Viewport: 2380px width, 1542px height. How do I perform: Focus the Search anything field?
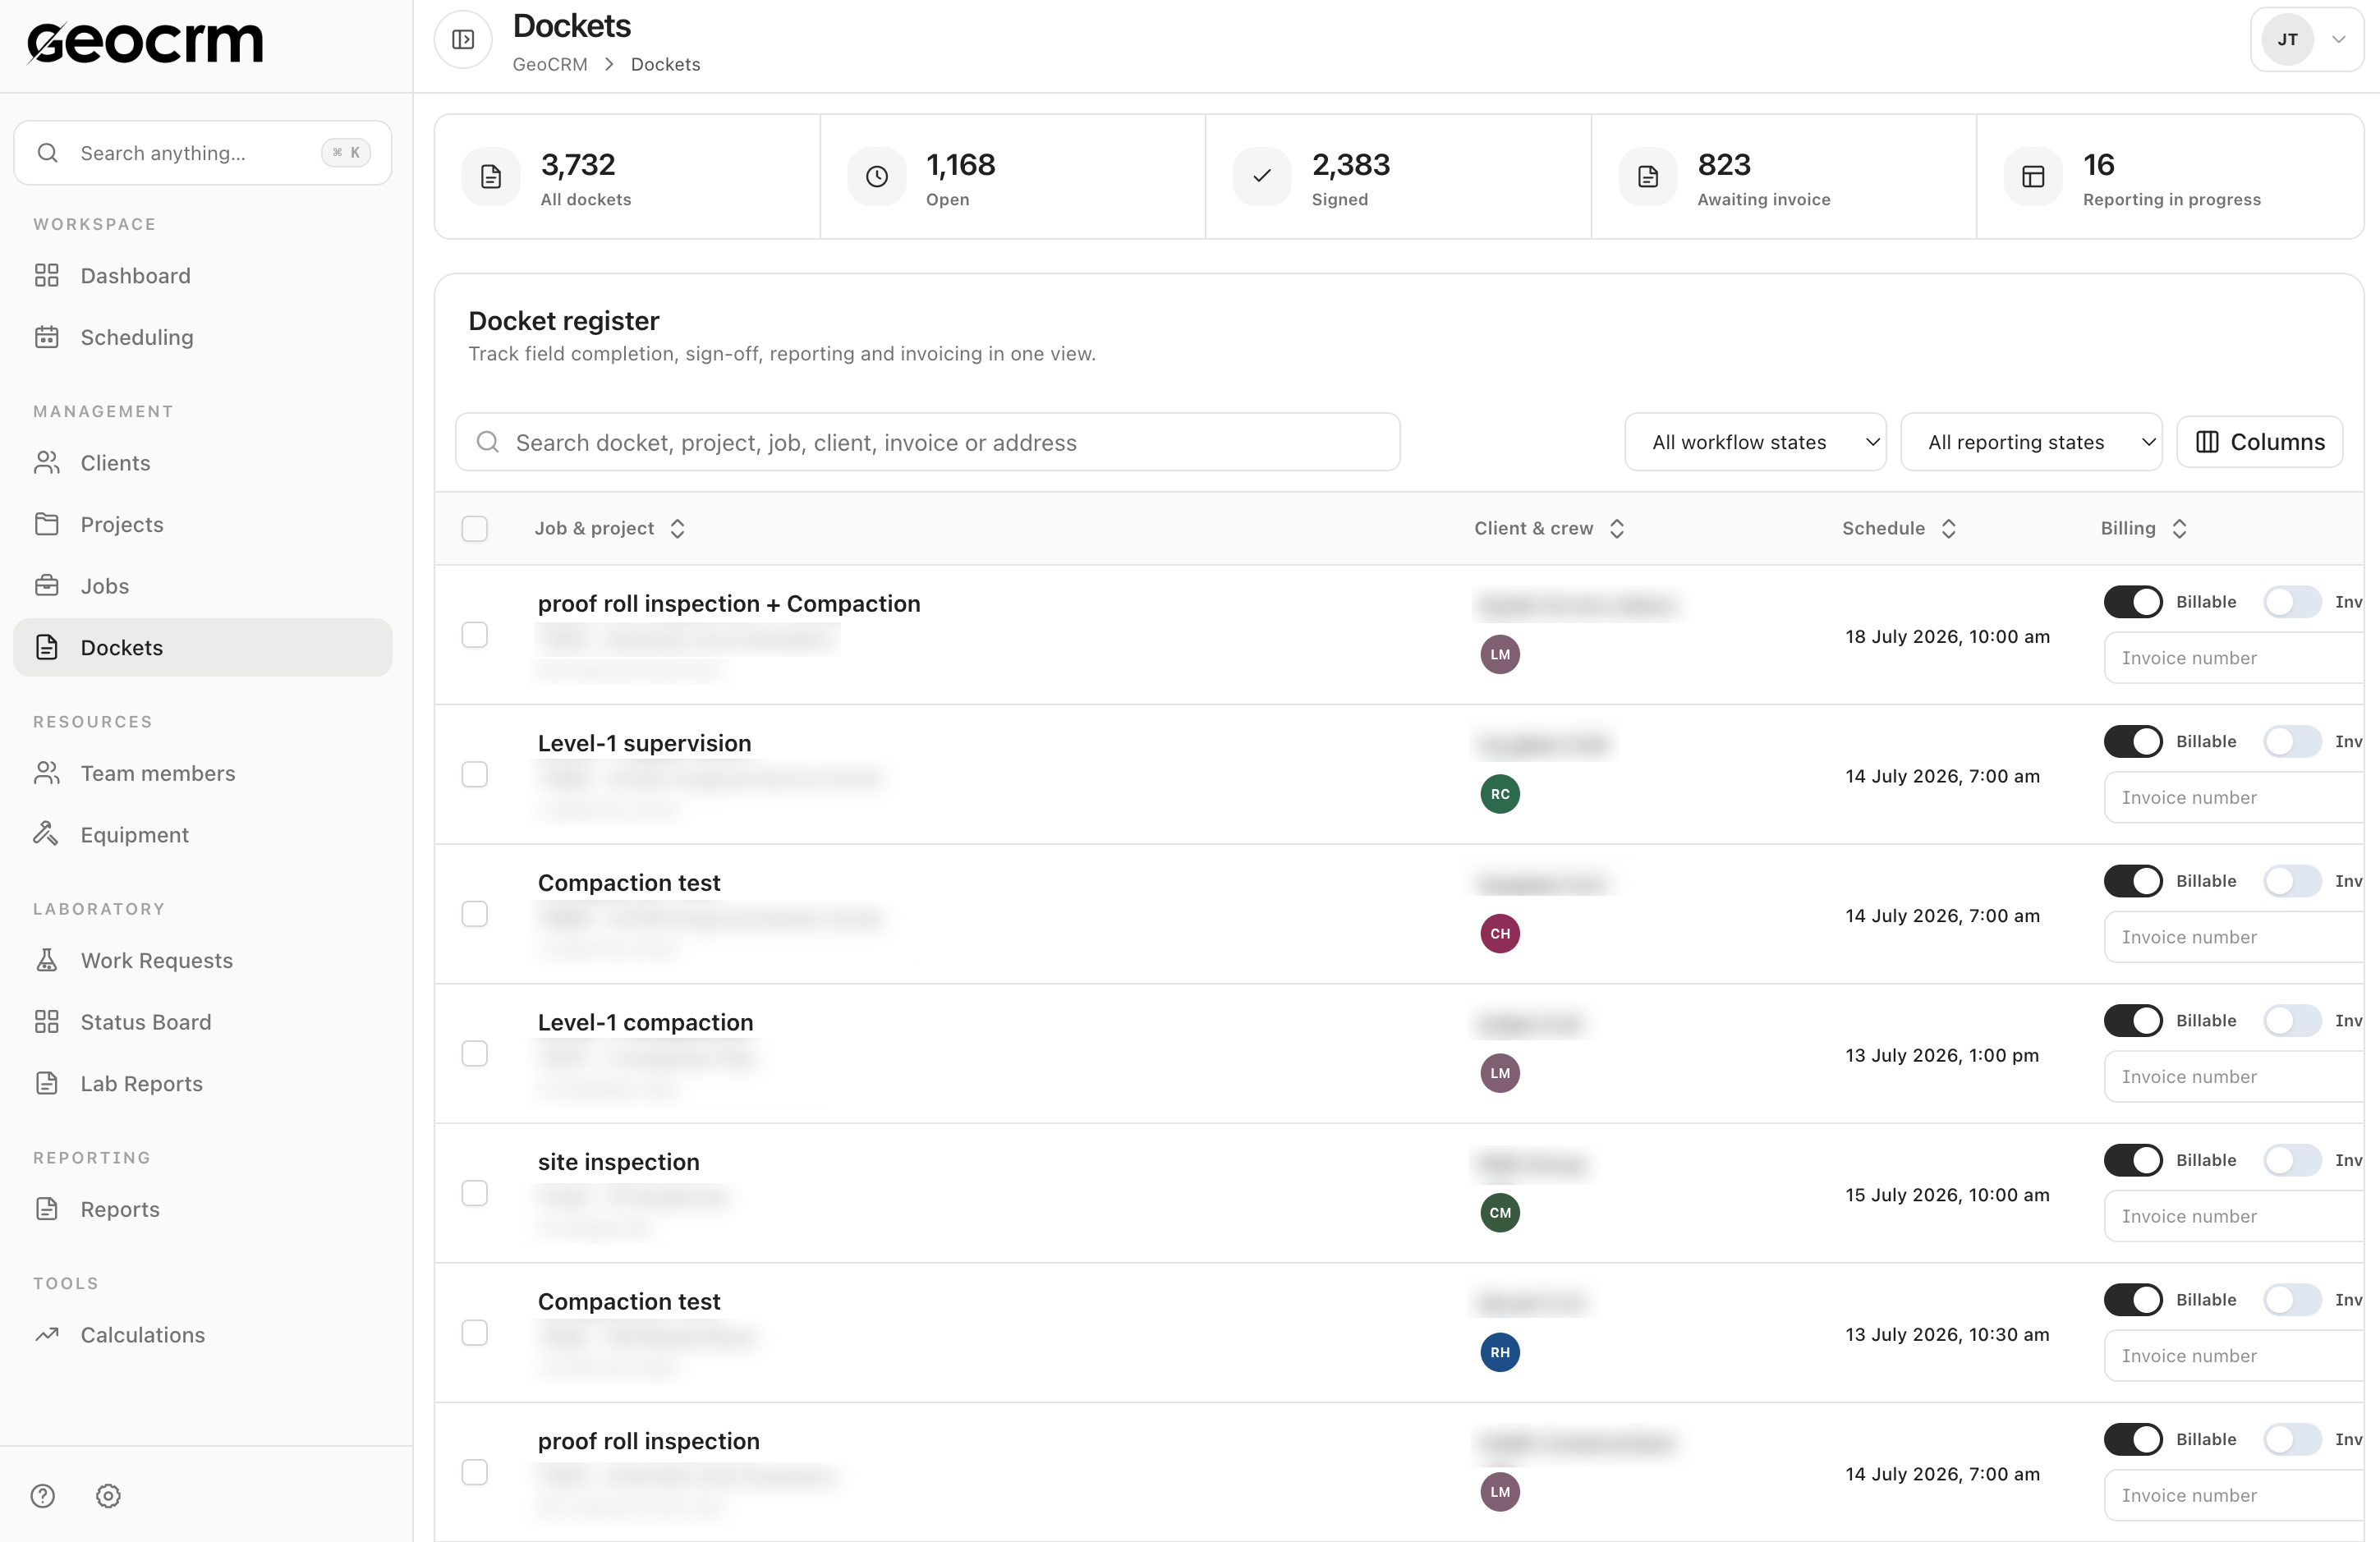pyautogui.click(x=203, y=153)
